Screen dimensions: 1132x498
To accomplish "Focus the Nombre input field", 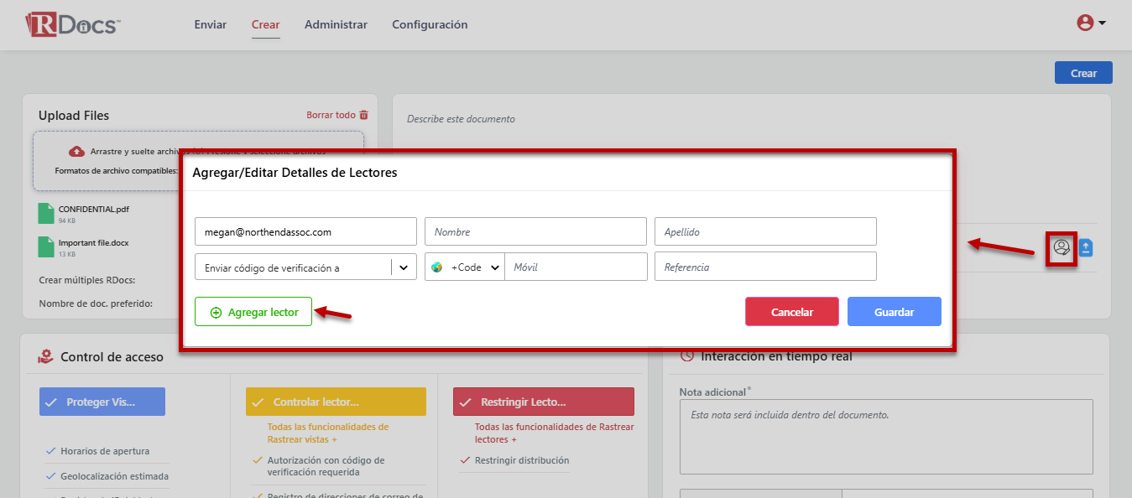I will [x=535, y=231].
